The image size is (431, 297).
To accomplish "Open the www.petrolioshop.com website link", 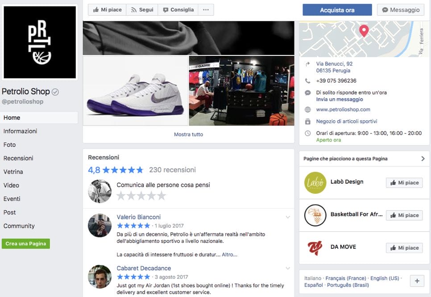I will 343,109.
